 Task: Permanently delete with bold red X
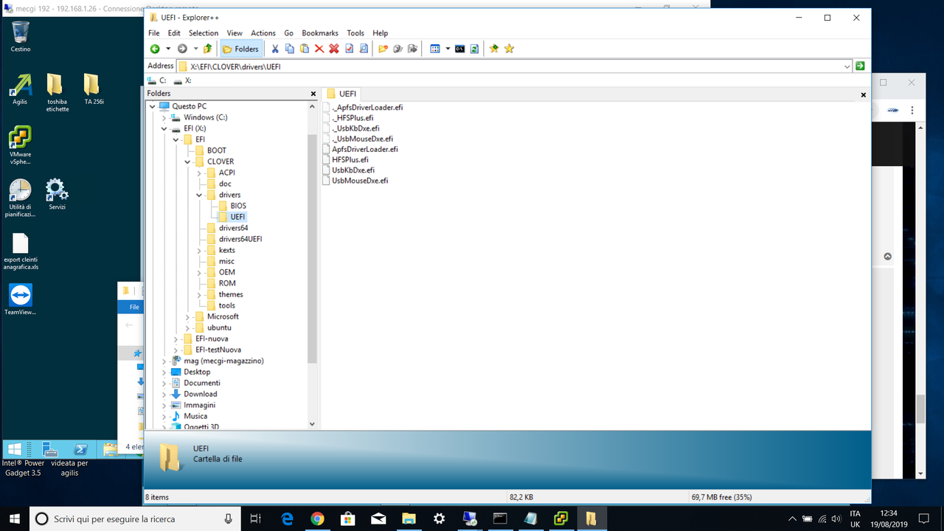tap(334, 49)
